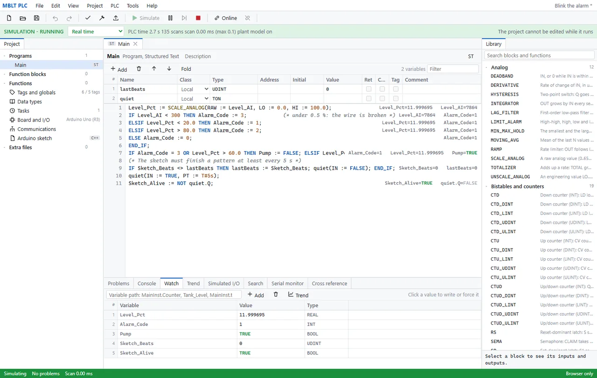Open the PLC menu
The image size is (597, 378).
click(x=115, y=6)
